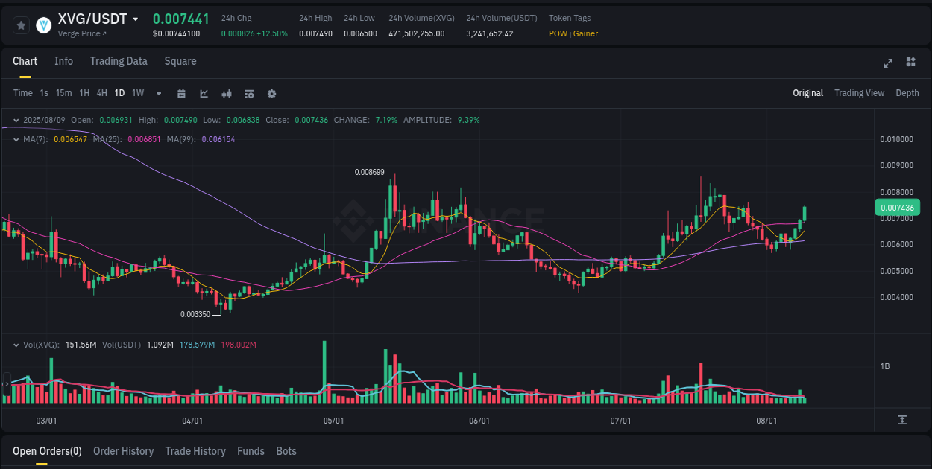Open the technical indicators icon

click(248, 93)
